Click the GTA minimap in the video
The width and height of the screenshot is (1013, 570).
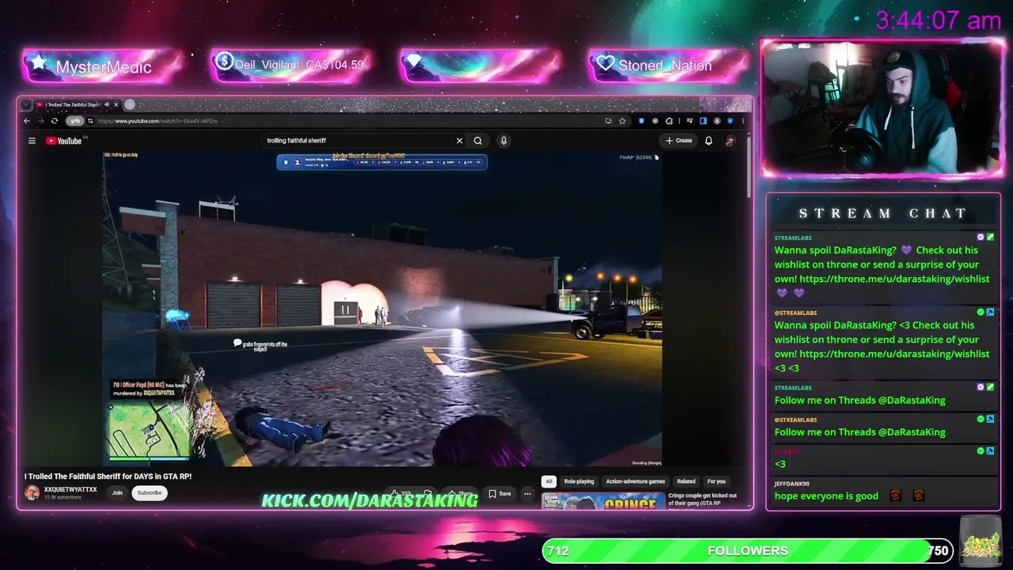pyautogui.click(x=149, y=429)
